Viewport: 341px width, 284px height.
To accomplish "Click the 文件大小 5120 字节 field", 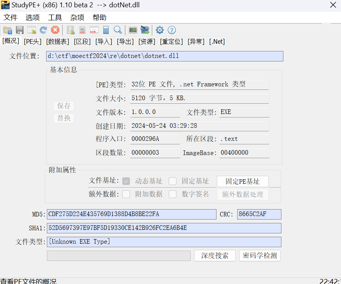I will pos(200,98).
